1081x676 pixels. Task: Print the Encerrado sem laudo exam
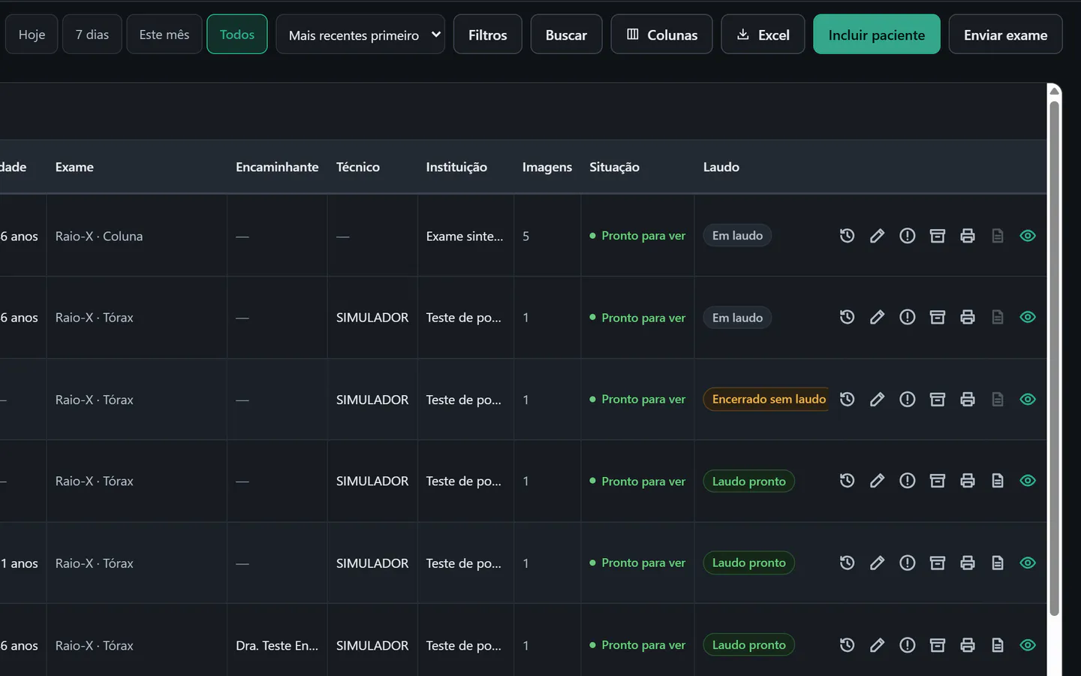tap(968, 400)
